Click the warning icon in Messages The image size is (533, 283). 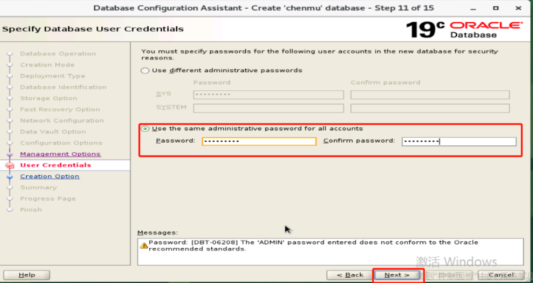[144, 245]
